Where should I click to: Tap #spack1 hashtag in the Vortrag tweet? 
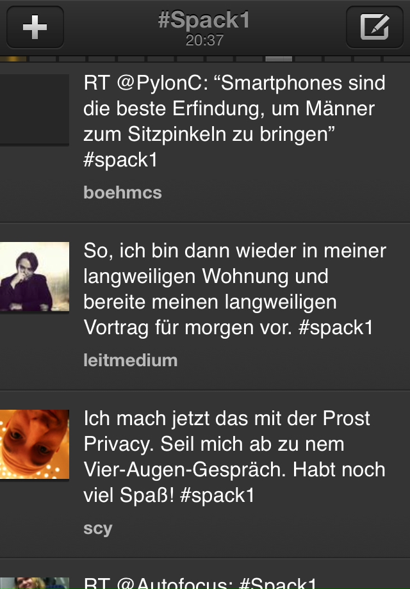[x=336, y=327]
